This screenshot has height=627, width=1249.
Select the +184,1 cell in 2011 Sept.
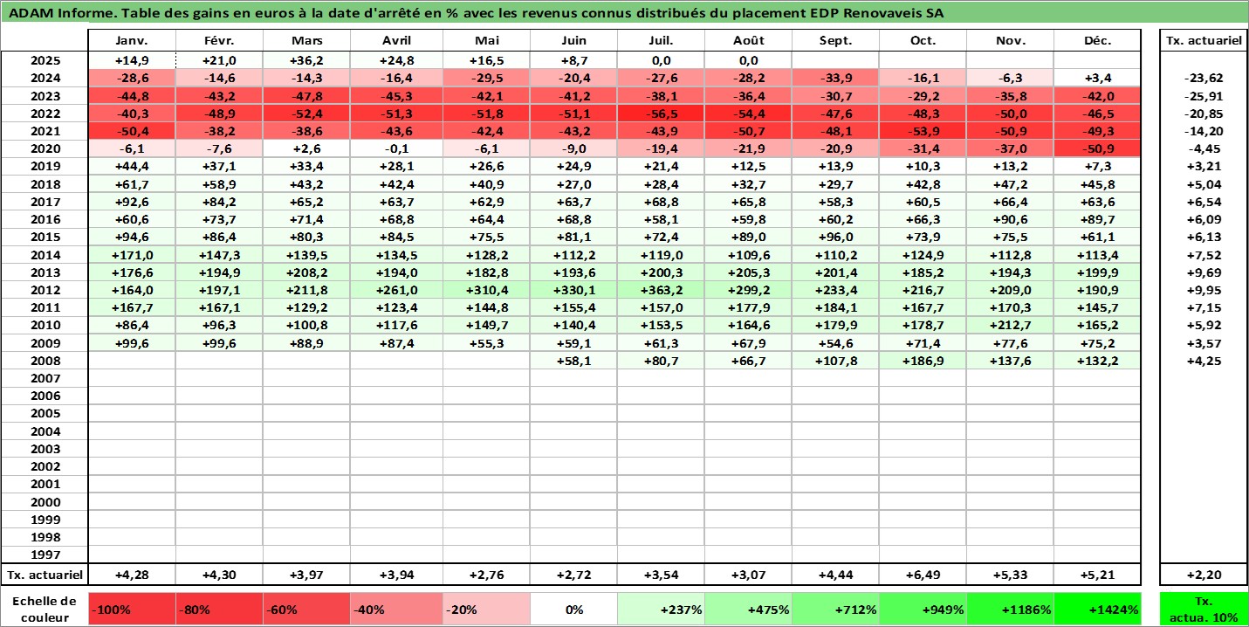coord(835,307)
